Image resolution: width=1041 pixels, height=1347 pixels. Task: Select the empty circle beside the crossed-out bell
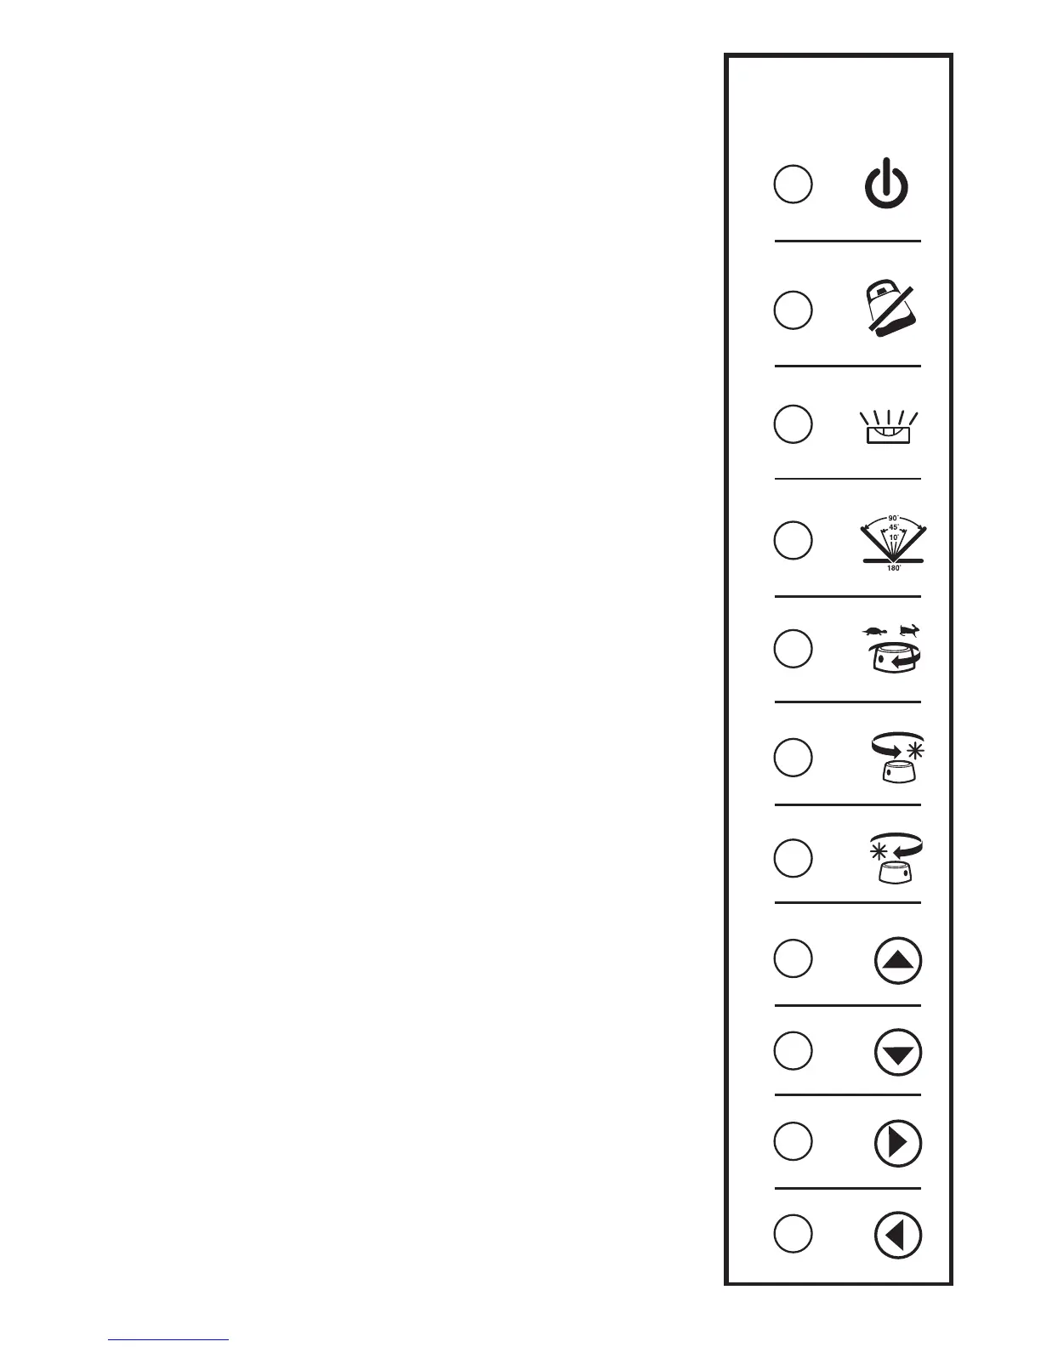point(792,310)
